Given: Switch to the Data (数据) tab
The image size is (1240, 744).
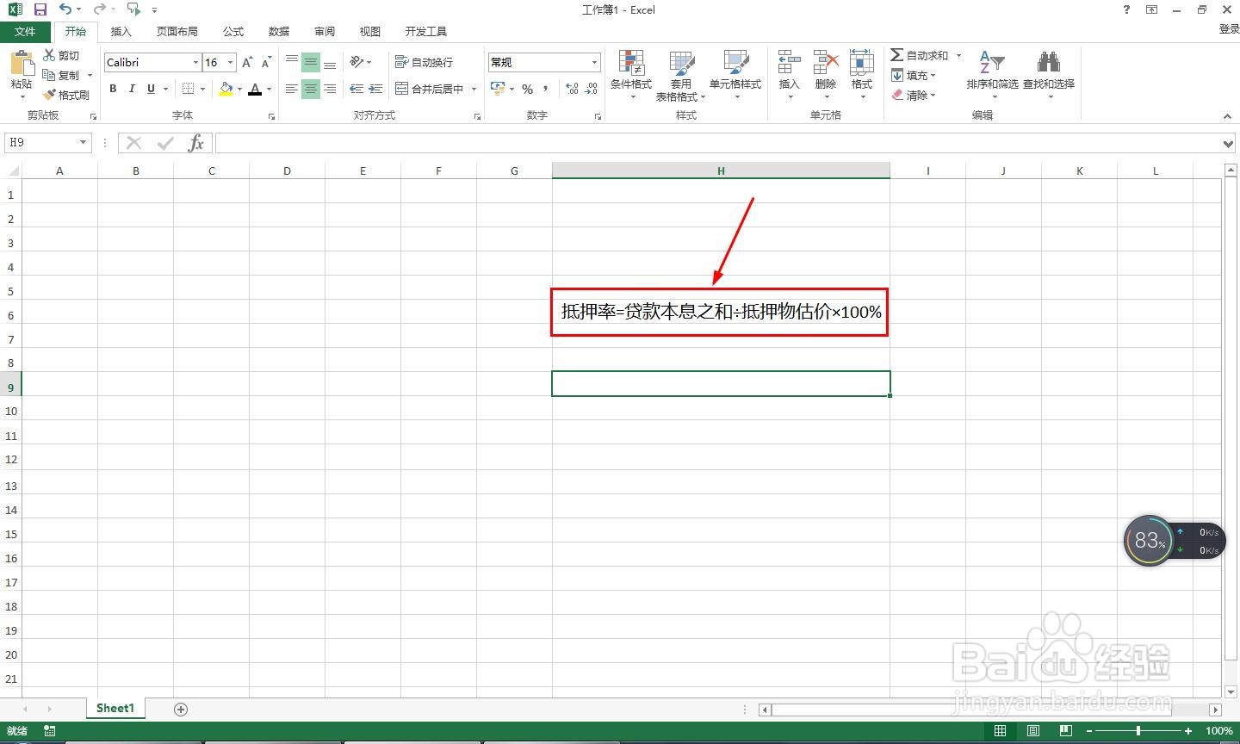Looking at the screenshot, I should 279,31.
